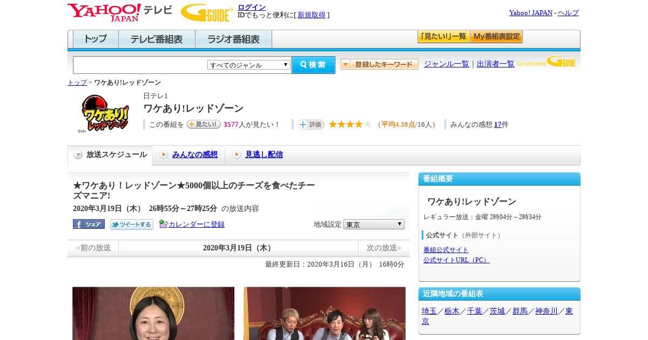Screen dimensions: 648x340
Task: Click the star rating display
Action: [350, 124]
